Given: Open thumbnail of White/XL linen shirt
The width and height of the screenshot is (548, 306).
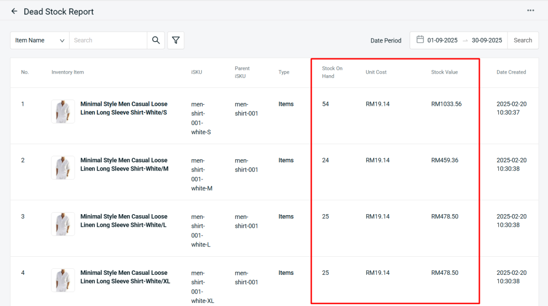Looking at the screenshot, I should click(x=63, y=280).
